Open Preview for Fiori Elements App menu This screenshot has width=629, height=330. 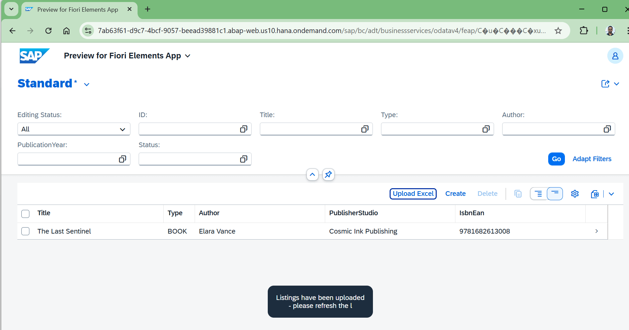click(x=188, y=56)
